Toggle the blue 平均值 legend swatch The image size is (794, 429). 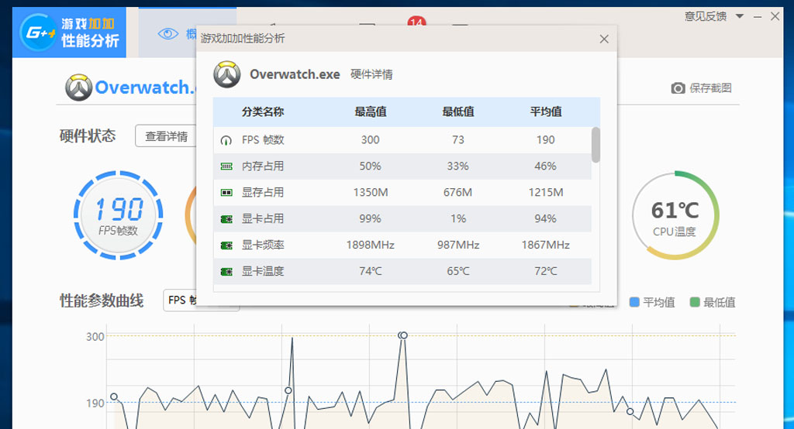coord(634,302)
